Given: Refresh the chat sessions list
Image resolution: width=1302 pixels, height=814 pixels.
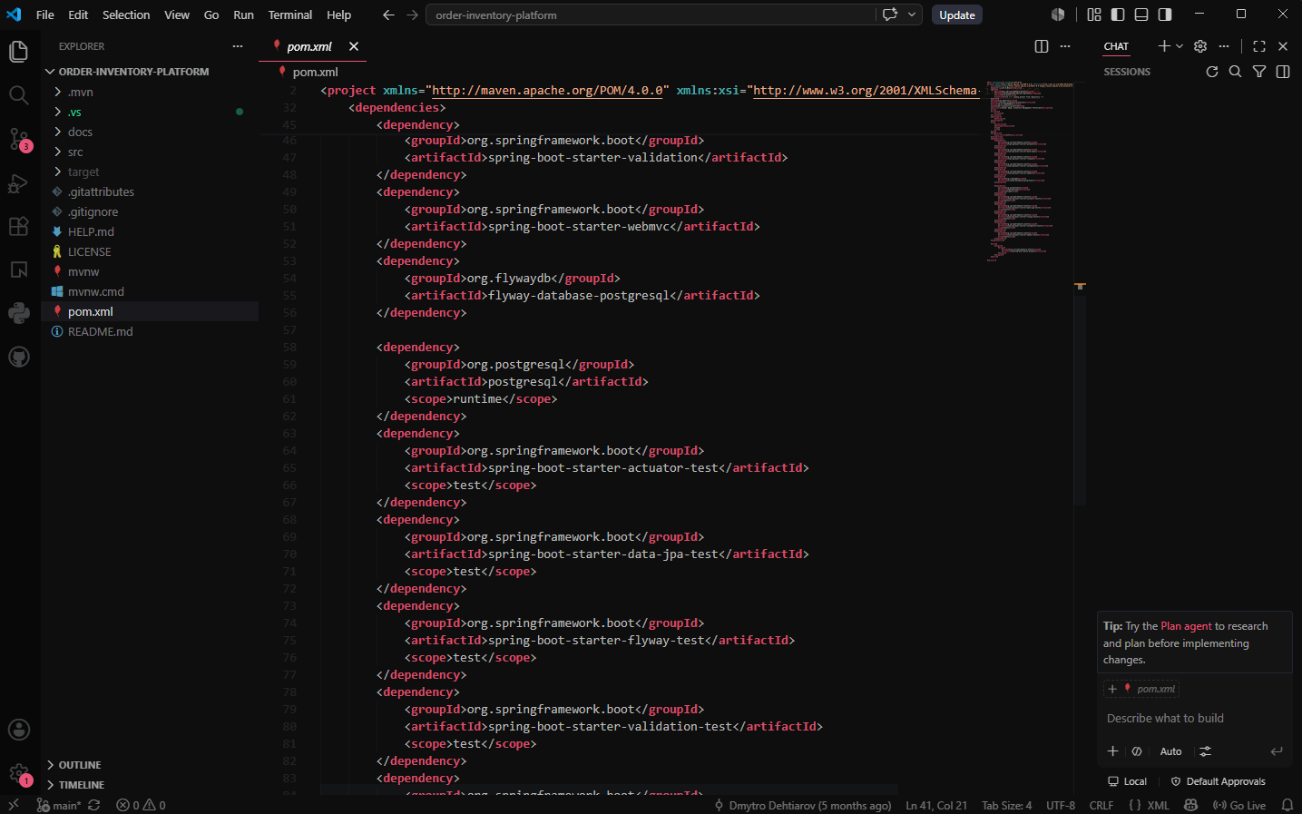Looking at the screenshot, I should pos(1212,72).
